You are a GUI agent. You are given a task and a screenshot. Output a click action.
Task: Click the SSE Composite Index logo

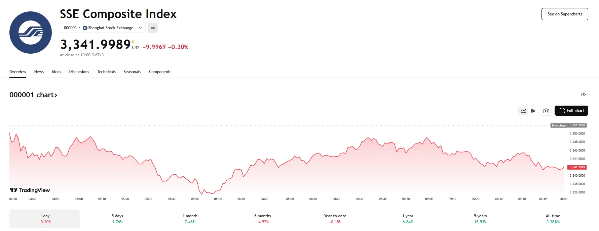tap(31, 33)
